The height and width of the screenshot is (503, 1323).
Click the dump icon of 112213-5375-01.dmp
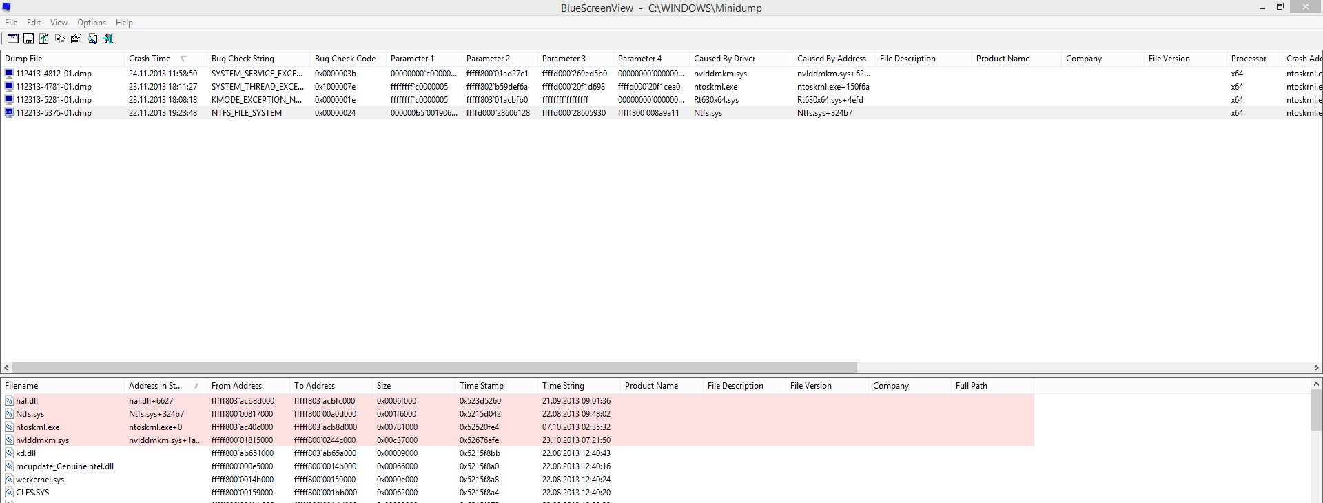pos(9,112)
